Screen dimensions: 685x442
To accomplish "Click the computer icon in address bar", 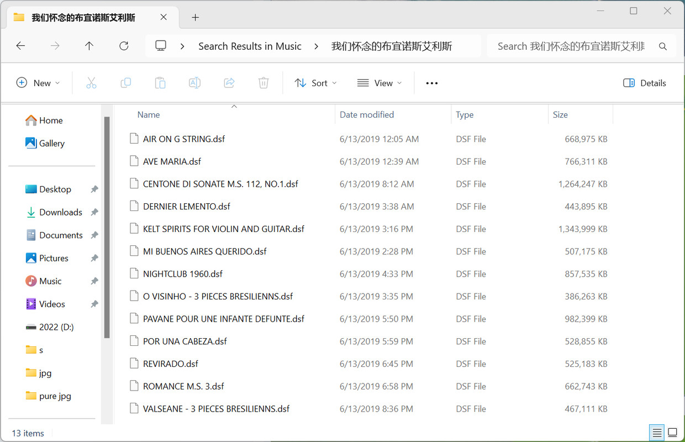I will pyautogui.click(x=161, y=46).
